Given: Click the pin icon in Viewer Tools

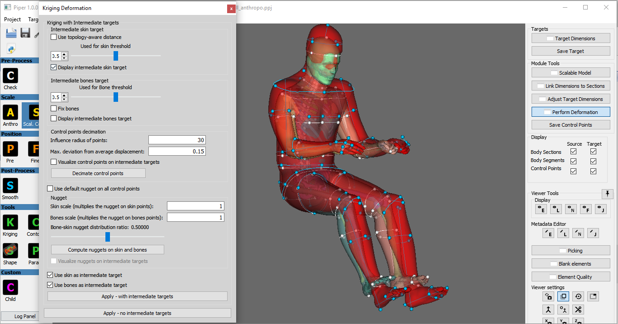Looking at the screenshot, I should [608, 194].
